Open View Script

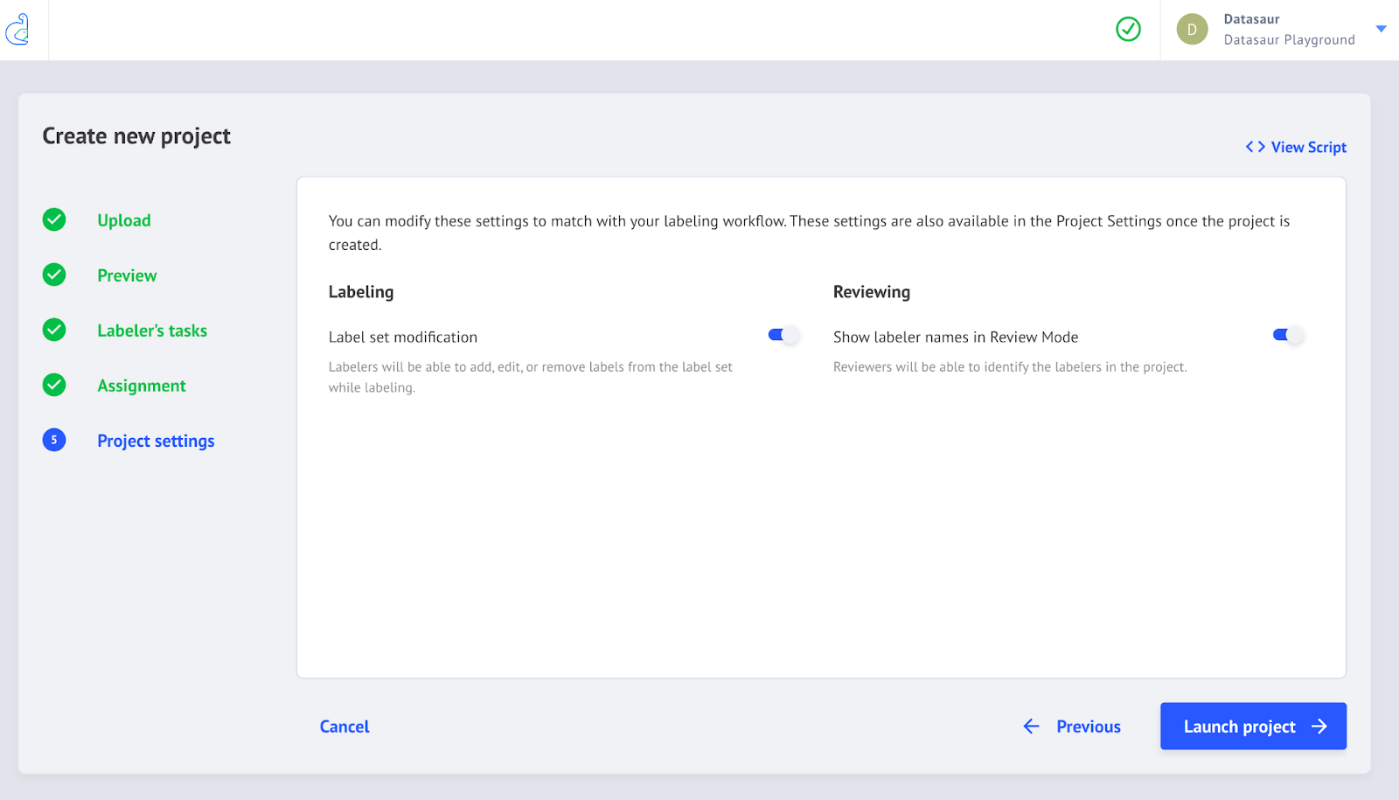coord(1308,147)
